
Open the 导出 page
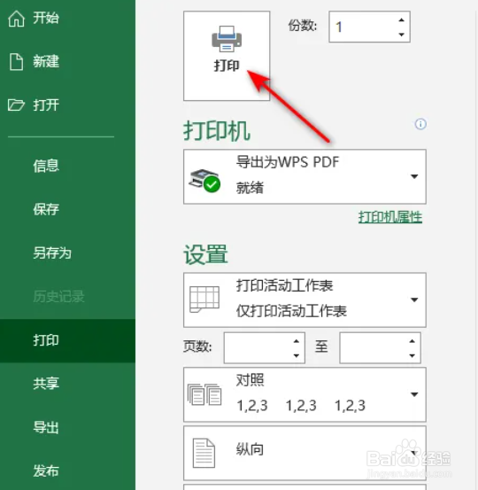[46, 427]
